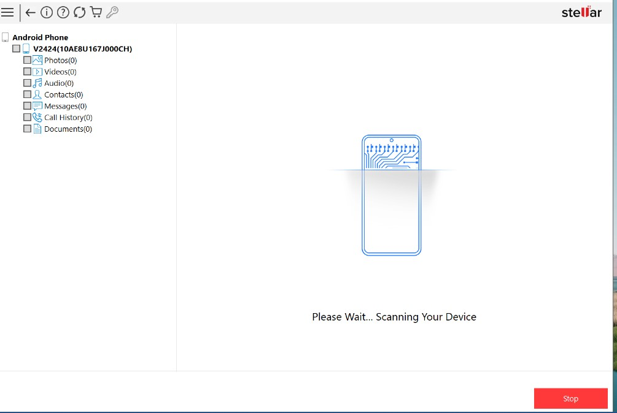This screenshot has height=413, width=617.
Task: Click the Android Phone device icon
Action: click(x=5, y=37)
